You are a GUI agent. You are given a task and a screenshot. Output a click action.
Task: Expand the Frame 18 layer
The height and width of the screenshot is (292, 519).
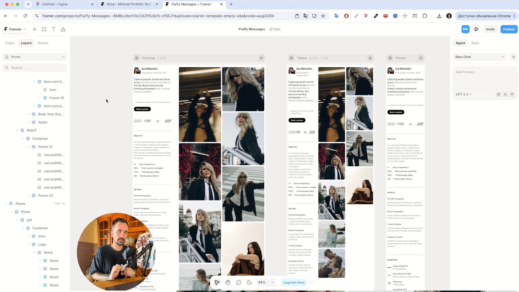pyautogui.click(x=40, y=98)
